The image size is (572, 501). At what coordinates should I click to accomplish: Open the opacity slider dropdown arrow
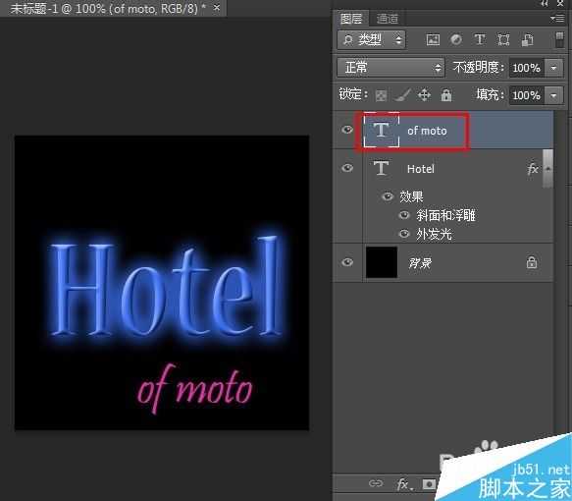point(553,68)
